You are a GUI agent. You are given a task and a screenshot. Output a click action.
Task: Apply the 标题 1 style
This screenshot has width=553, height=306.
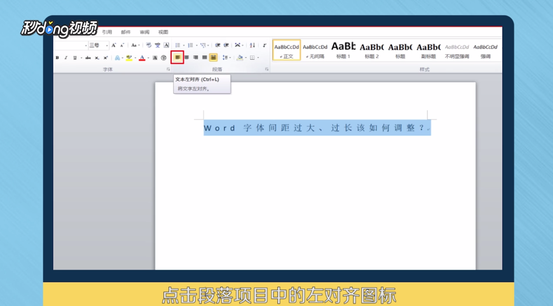pyautogui.click(x=343, y=50)
